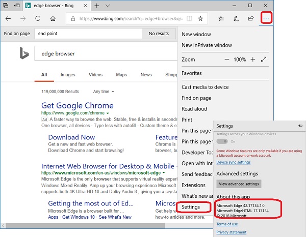Select the All search tab
The width and height of the screenshot is (306, 237).
(x=44, y=75)
